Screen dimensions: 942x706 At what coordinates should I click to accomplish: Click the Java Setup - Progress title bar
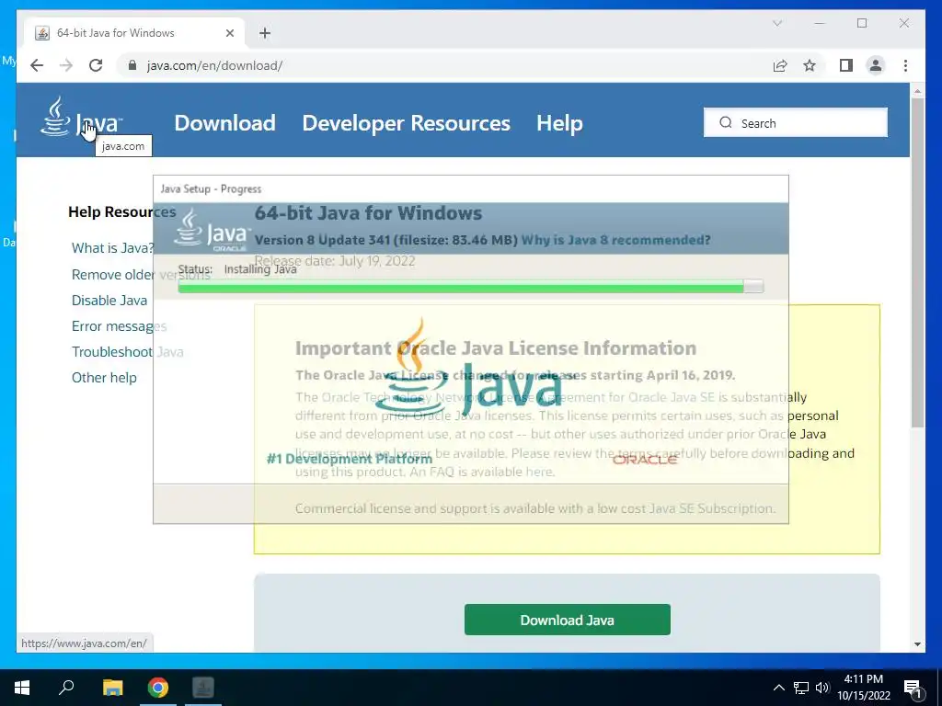tap(470, 189)
